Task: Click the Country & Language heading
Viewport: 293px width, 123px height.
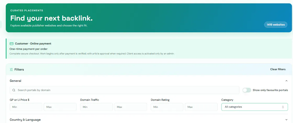Action: click(25, 120)
